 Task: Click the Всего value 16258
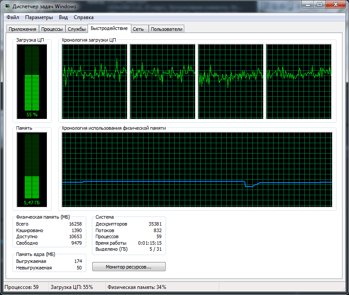(x=75, y=224)
